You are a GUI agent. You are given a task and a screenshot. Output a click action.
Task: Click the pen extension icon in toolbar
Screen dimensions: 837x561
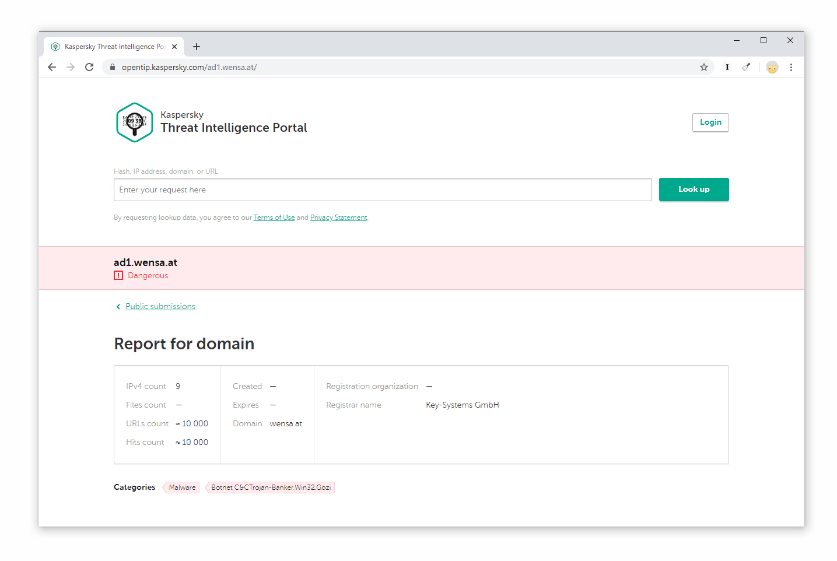coord(746,67)
